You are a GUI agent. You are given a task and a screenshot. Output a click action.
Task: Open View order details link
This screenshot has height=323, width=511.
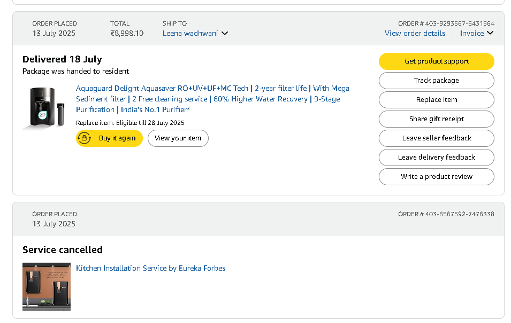coord(415,33)
